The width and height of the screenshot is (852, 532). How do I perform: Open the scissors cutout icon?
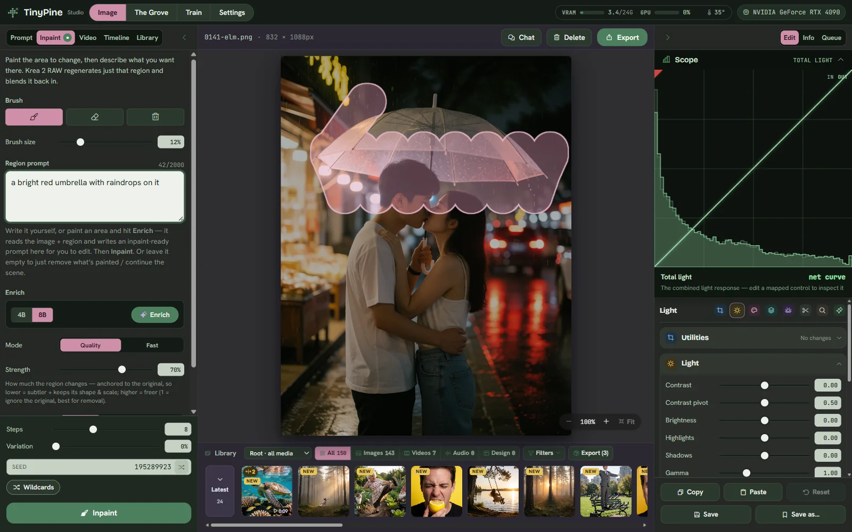tap(805, 311)
